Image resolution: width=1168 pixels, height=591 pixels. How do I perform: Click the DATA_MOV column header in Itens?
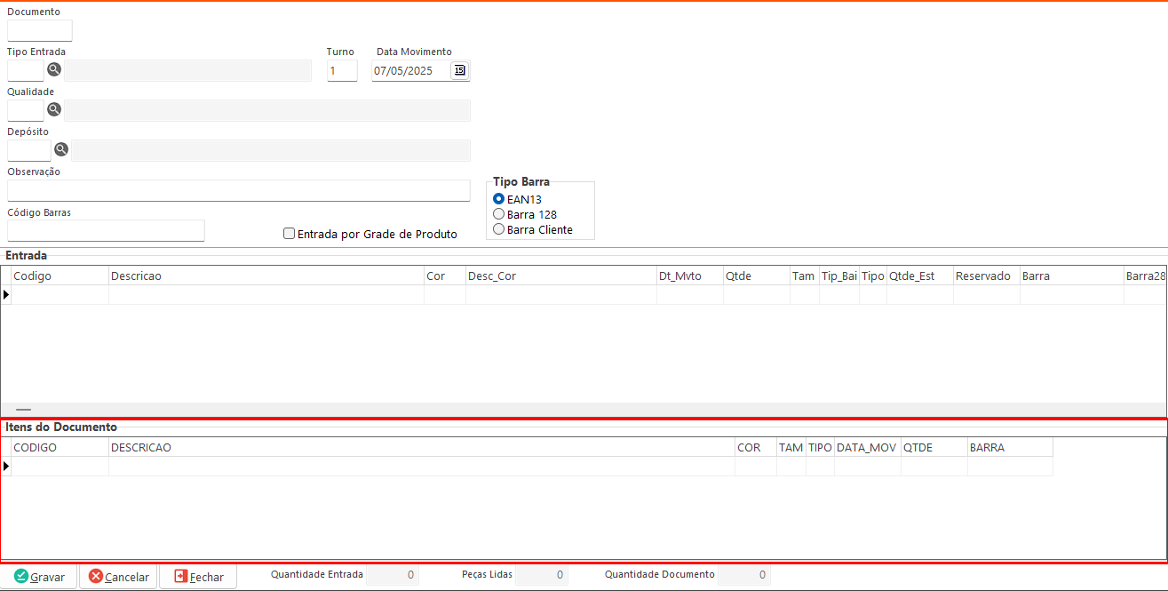[x=867, y=448]
